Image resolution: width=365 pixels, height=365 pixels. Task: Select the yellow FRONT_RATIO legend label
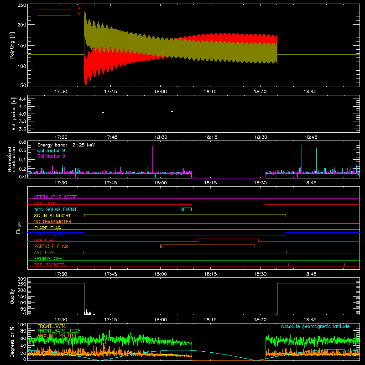(x=52, y=326)
